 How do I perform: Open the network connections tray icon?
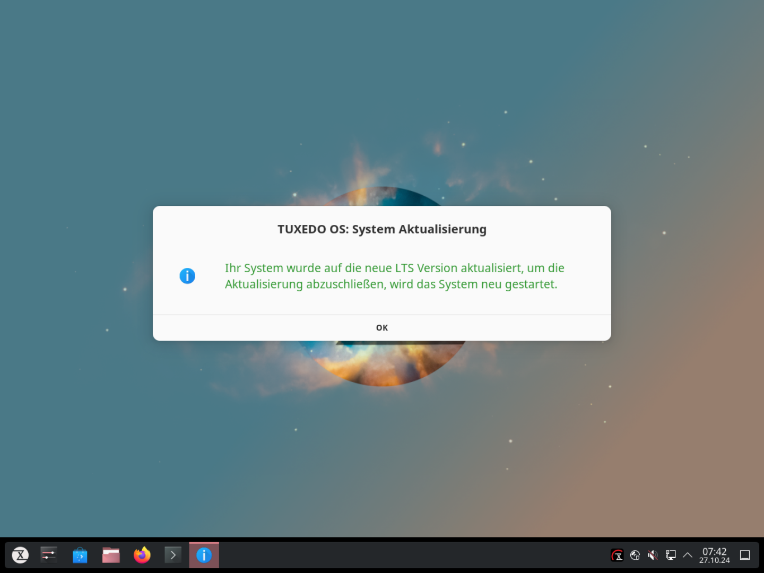tap(671, 555)
